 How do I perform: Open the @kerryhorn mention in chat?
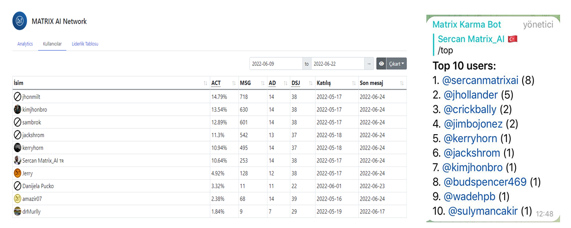[470, 138]
